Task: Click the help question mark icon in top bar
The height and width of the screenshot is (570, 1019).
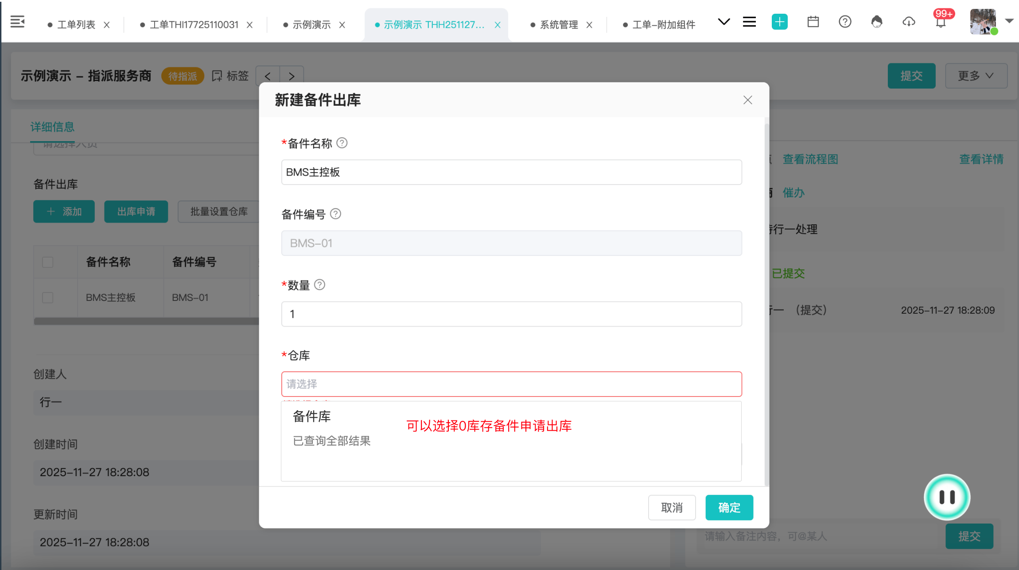Action: click(x=845, y=22)
